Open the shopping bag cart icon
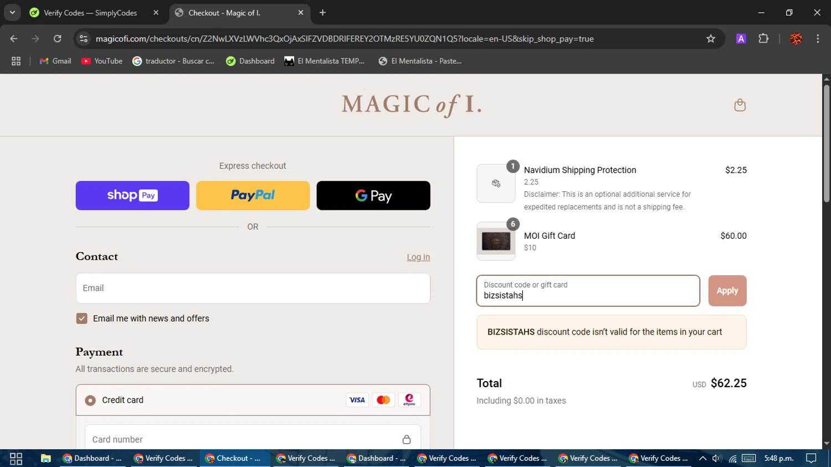The width and height of the screenshot is (831, 467). (x=740, y=105)
